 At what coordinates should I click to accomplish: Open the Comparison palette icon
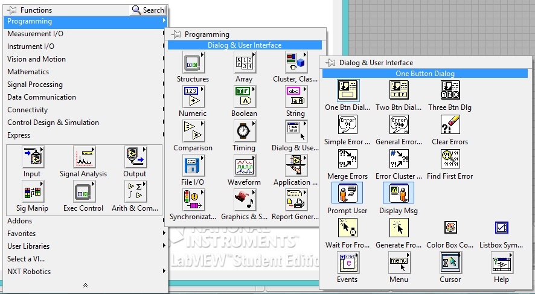[x=193, y=132]
